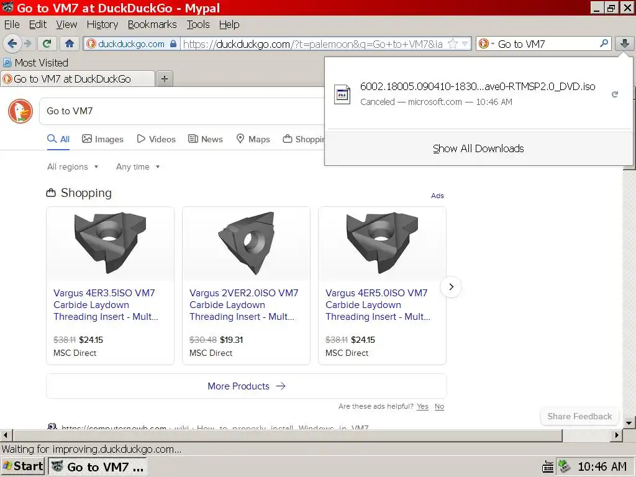Run search with the magnifier icon
This screenshot has height=477, width=636.
(604, 43)
